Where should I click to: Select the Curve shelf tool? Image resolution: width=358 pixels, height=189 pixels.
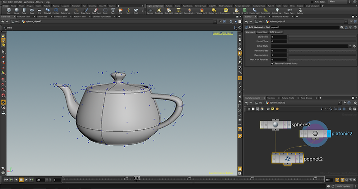[76, 11]
